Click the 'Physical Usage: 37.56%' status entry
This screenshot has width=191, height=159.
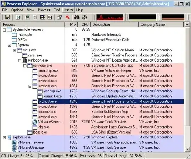coord(123,156)
